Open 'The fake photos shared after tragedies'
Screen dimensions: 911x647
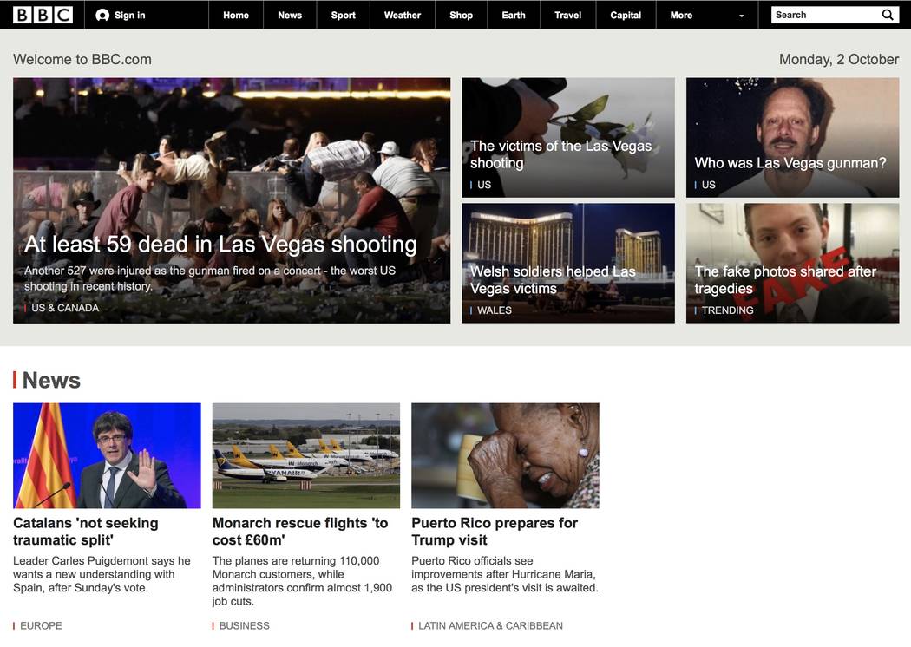[785, 280]
